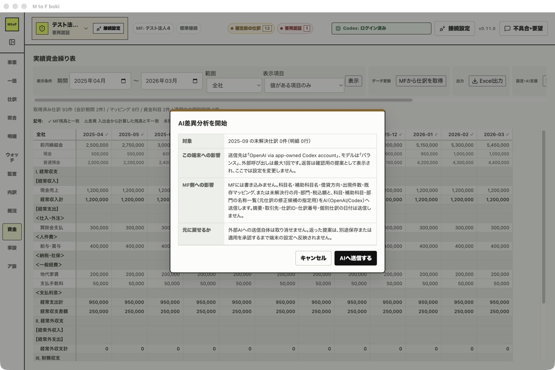Click the end period field 2026年03月
The width and height of the screenshot is (555, 370).
172,81
